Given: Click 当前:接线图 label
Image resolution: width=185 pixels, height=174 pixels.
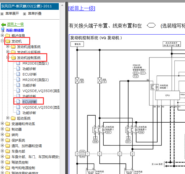Looking at the screenshot, I should pos(15,30).
